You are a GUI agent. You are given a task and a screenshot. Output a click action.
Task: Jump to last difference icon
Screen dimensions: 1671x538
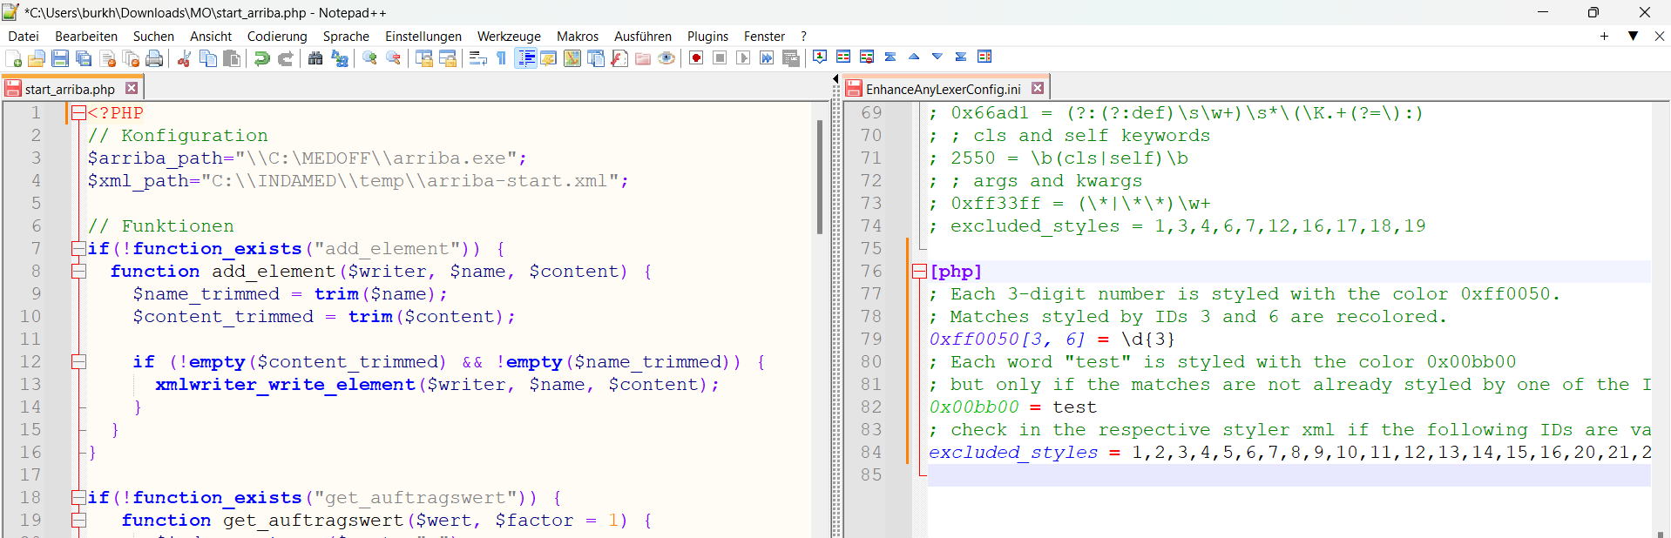tap(961, 57)
